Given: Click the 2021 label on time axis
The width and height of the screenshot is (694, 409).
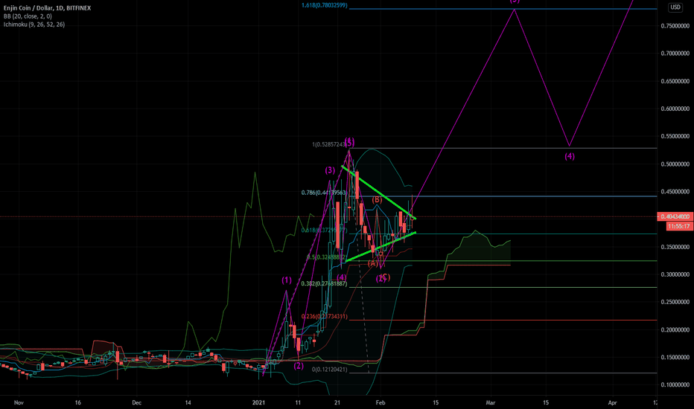Looking at the screenshot, I should (258, 402).
